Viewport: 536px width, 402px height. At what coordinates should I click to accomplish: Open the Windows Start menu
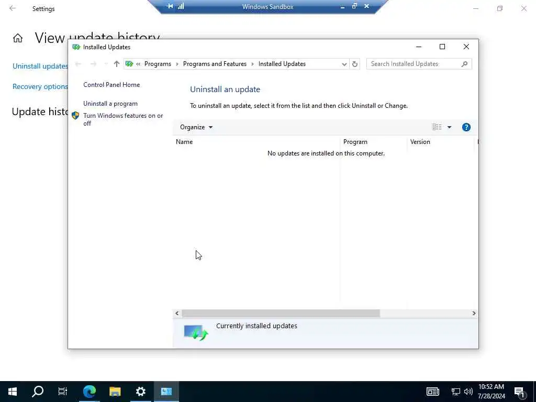tap(13, 392)
